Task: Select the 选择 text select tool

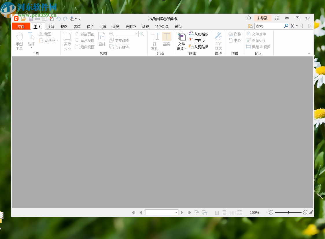Action: (31, 41)
